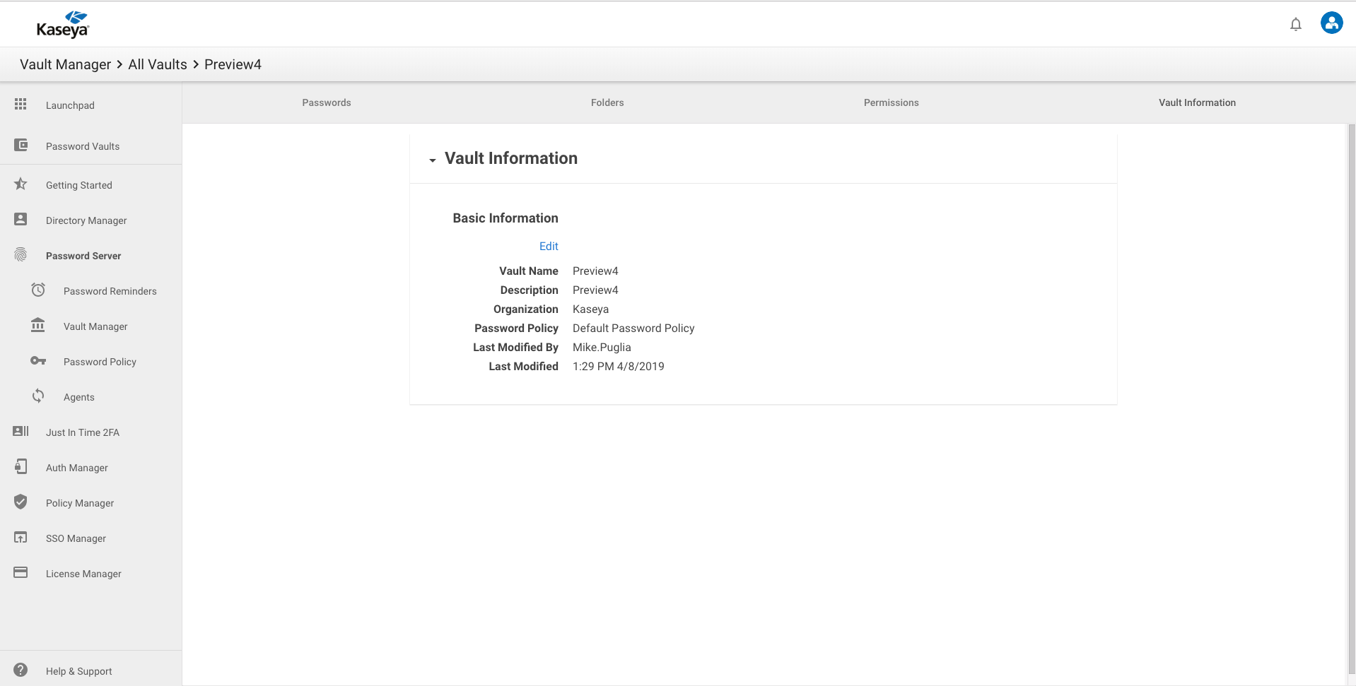Click the Organization value Kaseya

click(590, 309)
